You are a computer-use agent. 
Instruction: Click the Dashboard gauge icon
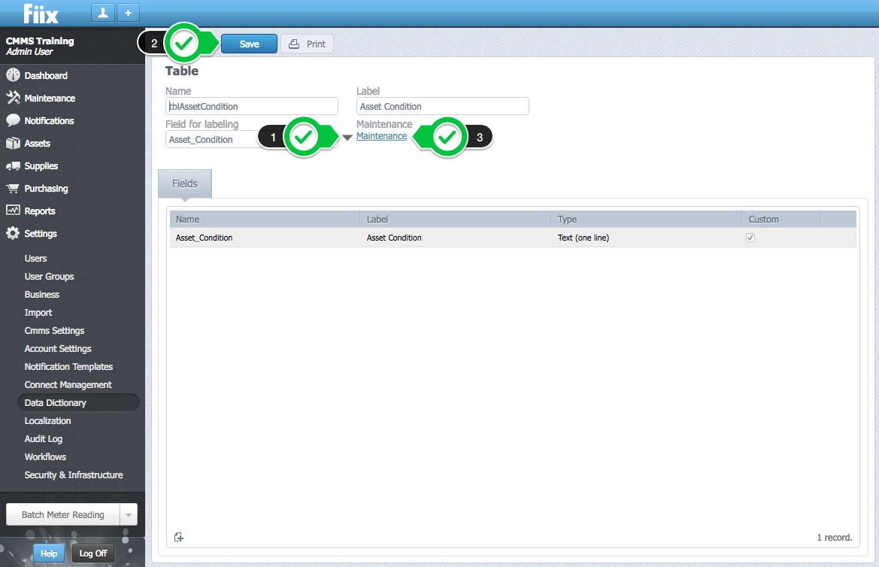pos(13,75)
